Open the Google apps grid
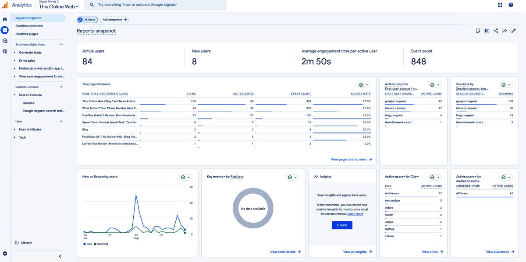Viewport: 526px width, 262px height. (x=499, y=5)
